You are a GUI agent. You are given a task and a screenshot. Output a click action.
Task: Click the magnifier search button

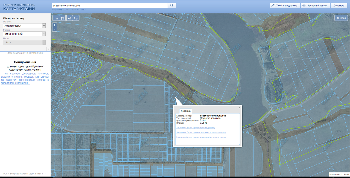pos(172,5)
